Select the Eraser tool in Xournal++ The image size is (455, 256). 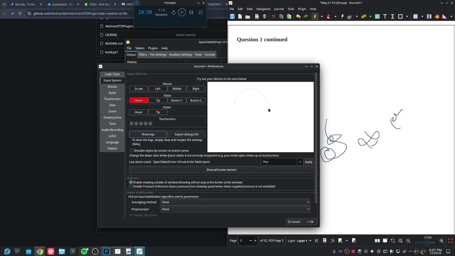pyautogui.click(x=328, y=16)
